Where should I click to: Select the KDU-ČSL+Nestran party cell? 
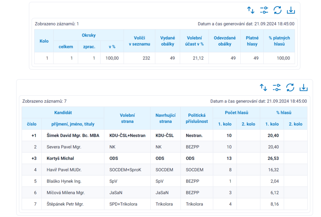click(127, 135)
